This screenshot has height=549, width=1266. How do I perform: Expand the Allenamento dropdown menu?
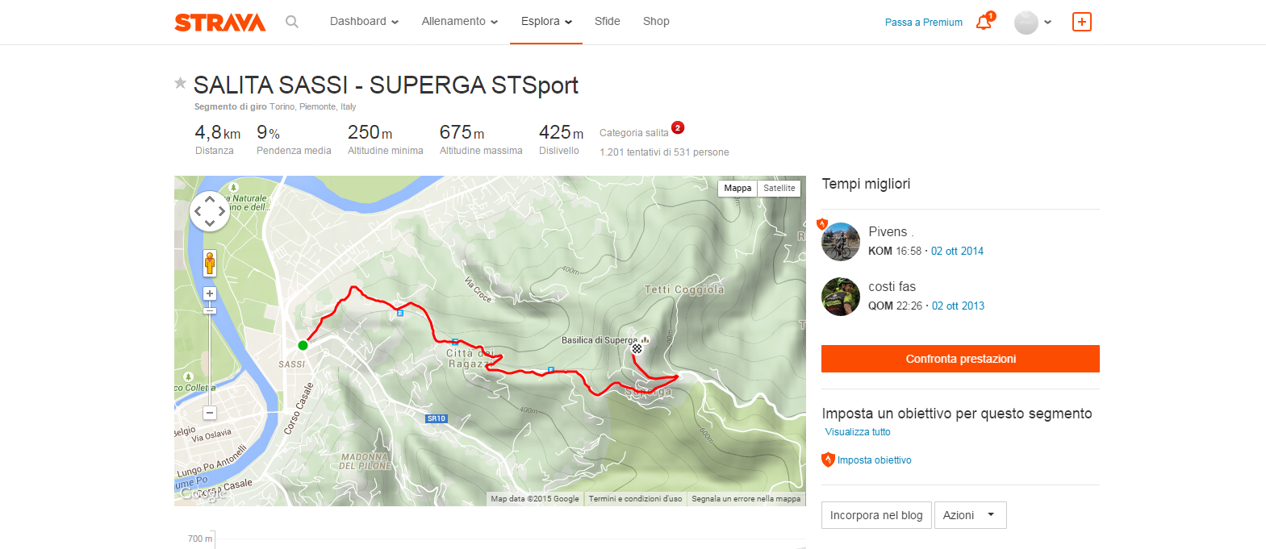click(x=459, y=22)
